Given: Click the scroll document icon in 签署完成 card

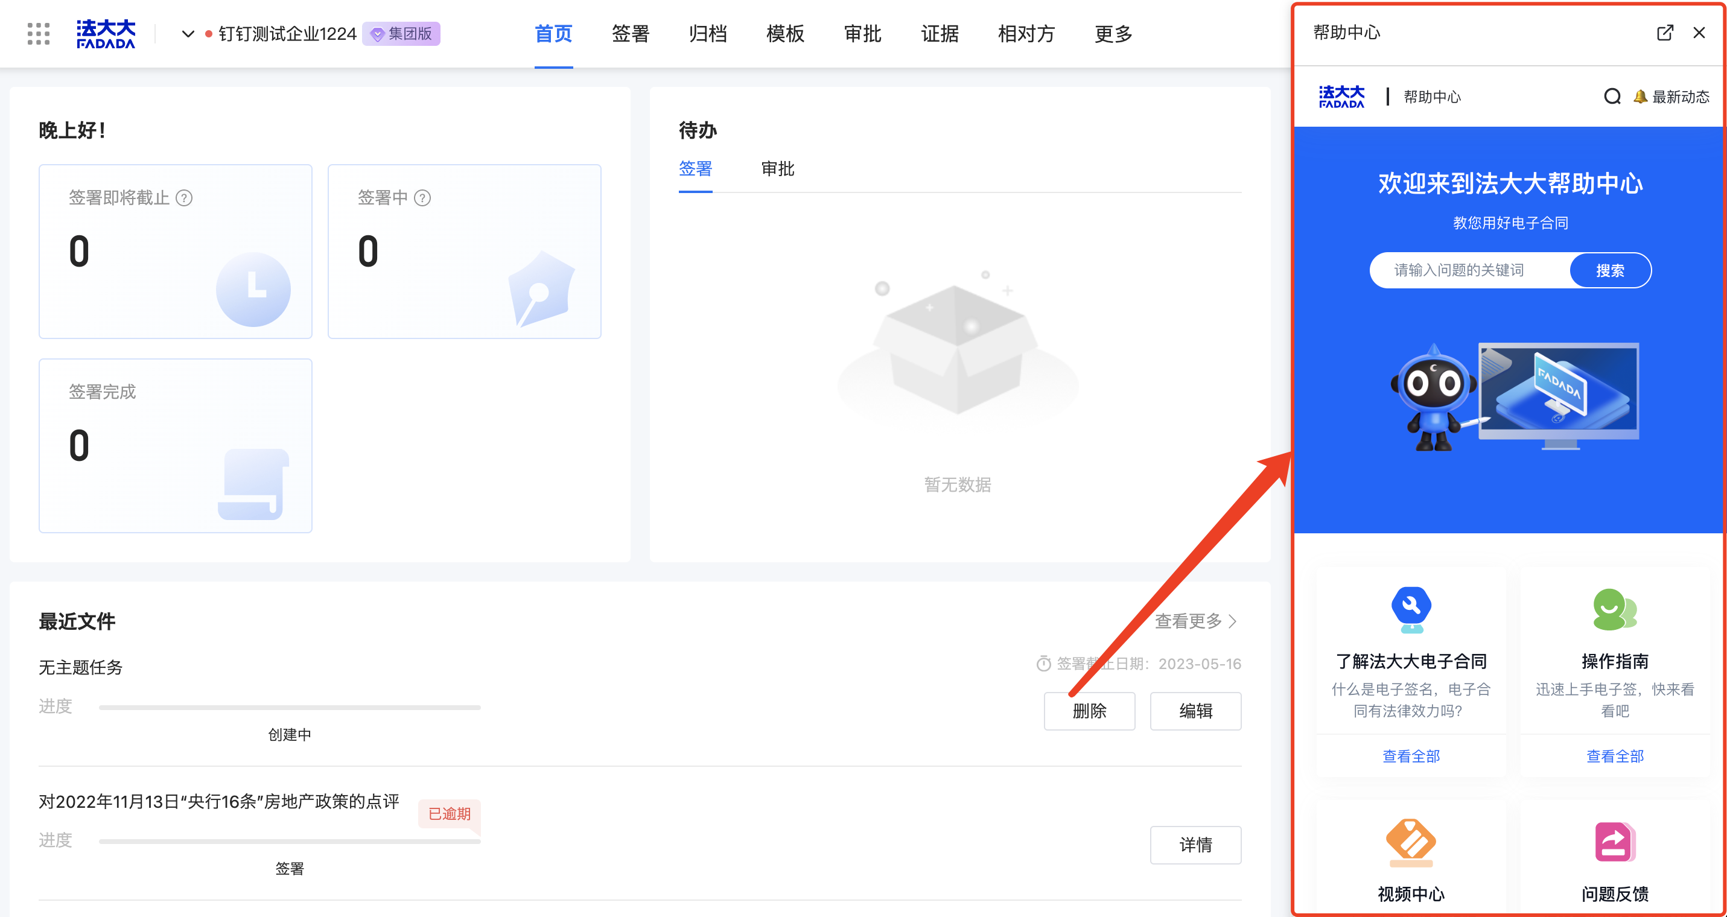Looking at the screenshot, I should (x=253, y=484).
